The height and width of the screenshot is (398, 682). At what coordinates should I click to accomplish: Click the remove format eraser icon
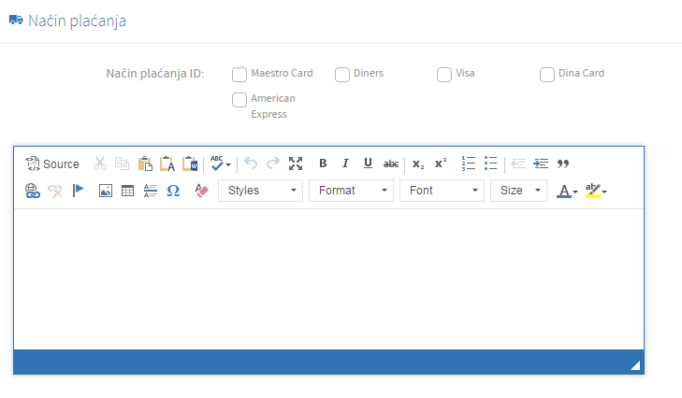pyautogui.click(x=201, y=191)
